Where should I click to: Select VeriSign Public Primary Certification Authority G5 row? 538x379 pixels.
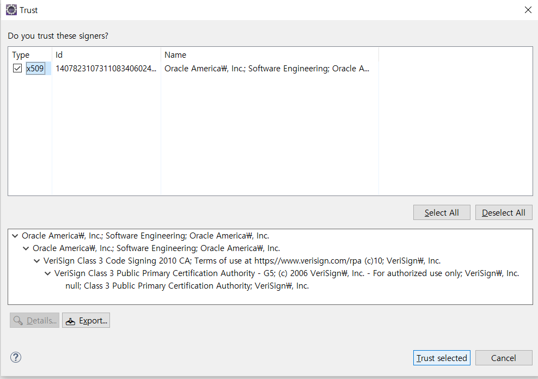(x=287, y=273)
